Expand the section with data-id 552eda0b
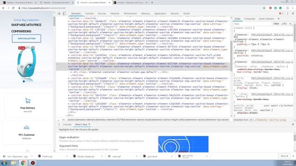296x166 pixels. 69,78
